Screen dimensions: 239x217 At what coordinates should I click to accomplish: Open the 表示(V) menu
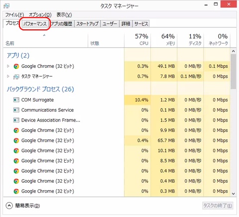[64, 15]
